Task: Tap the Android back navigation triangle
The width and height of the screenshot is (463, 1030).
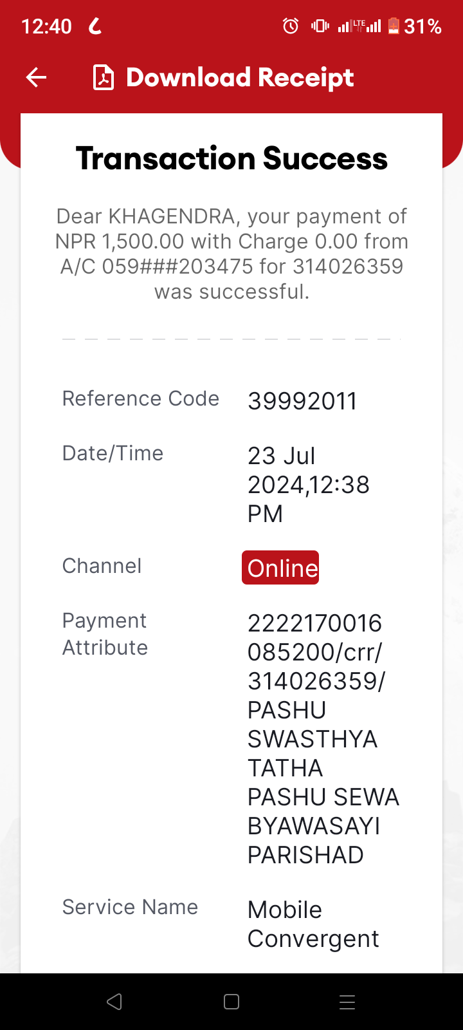Action: pos(114,1002)
